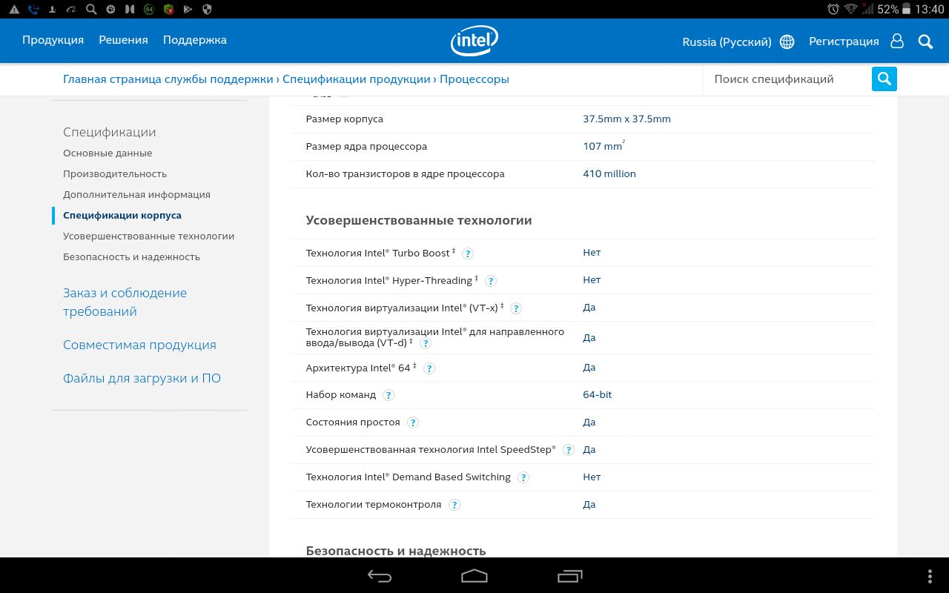The width and height of the screenshot is (949, 593).
Task: Click the Кол-во транзисторов в ядре процессора label
Action: [x=405, y=173]
